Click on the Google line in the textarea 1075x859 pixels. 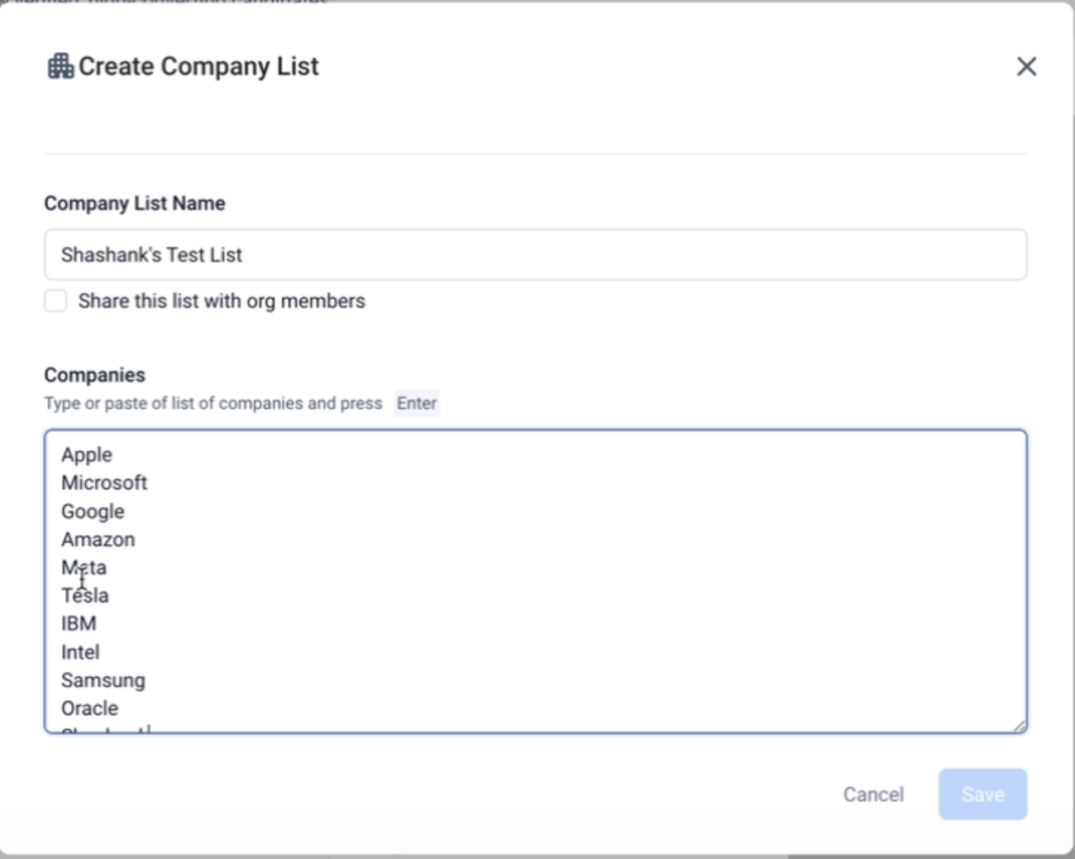[93, 511]
